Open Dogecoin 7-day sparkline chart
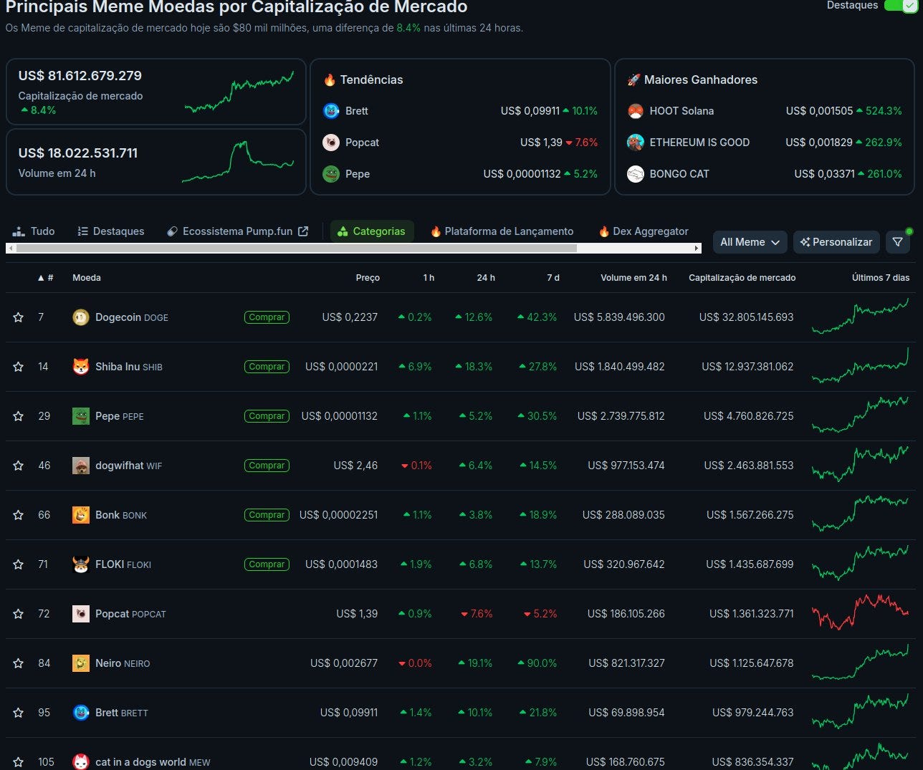The width and height of the screenshot is (923, 770). tap(861, 316)
